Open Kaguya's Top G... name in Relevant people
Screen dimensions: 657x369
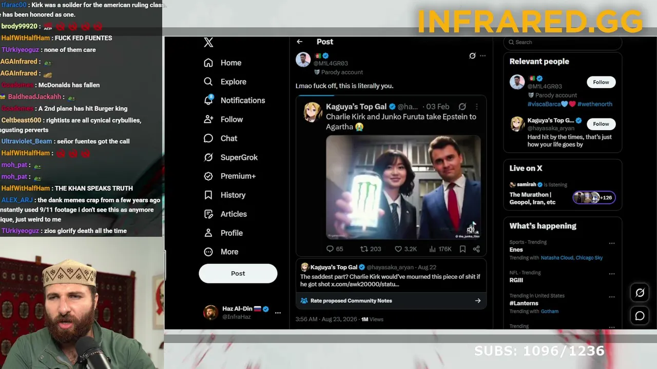(x=551, y=120)
